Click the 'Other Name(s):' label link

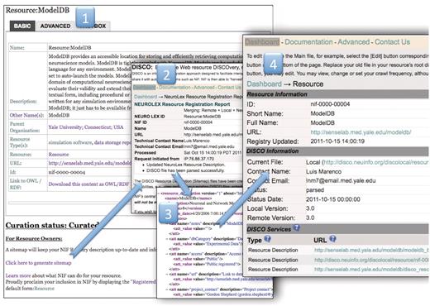pyautogui.click(x=26, y=115)
